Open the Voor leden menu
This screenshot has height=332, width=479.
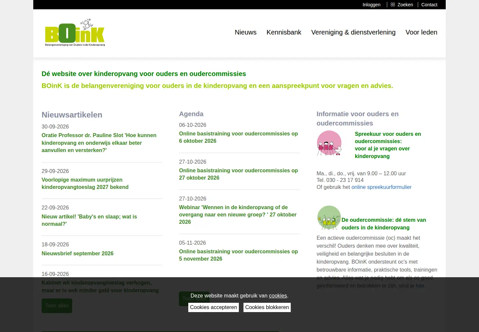[x=421, y=32]
